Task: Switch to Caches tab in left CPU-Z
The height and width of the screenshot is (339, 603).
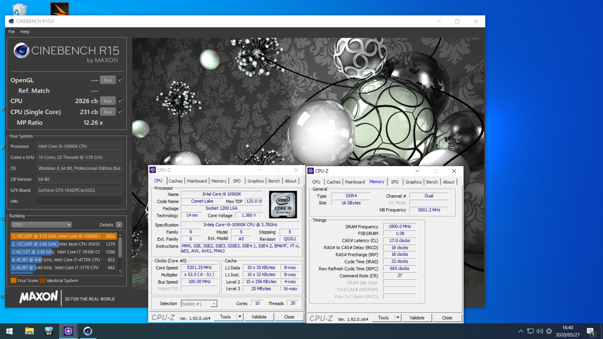Action: click(x=176, y=181)
